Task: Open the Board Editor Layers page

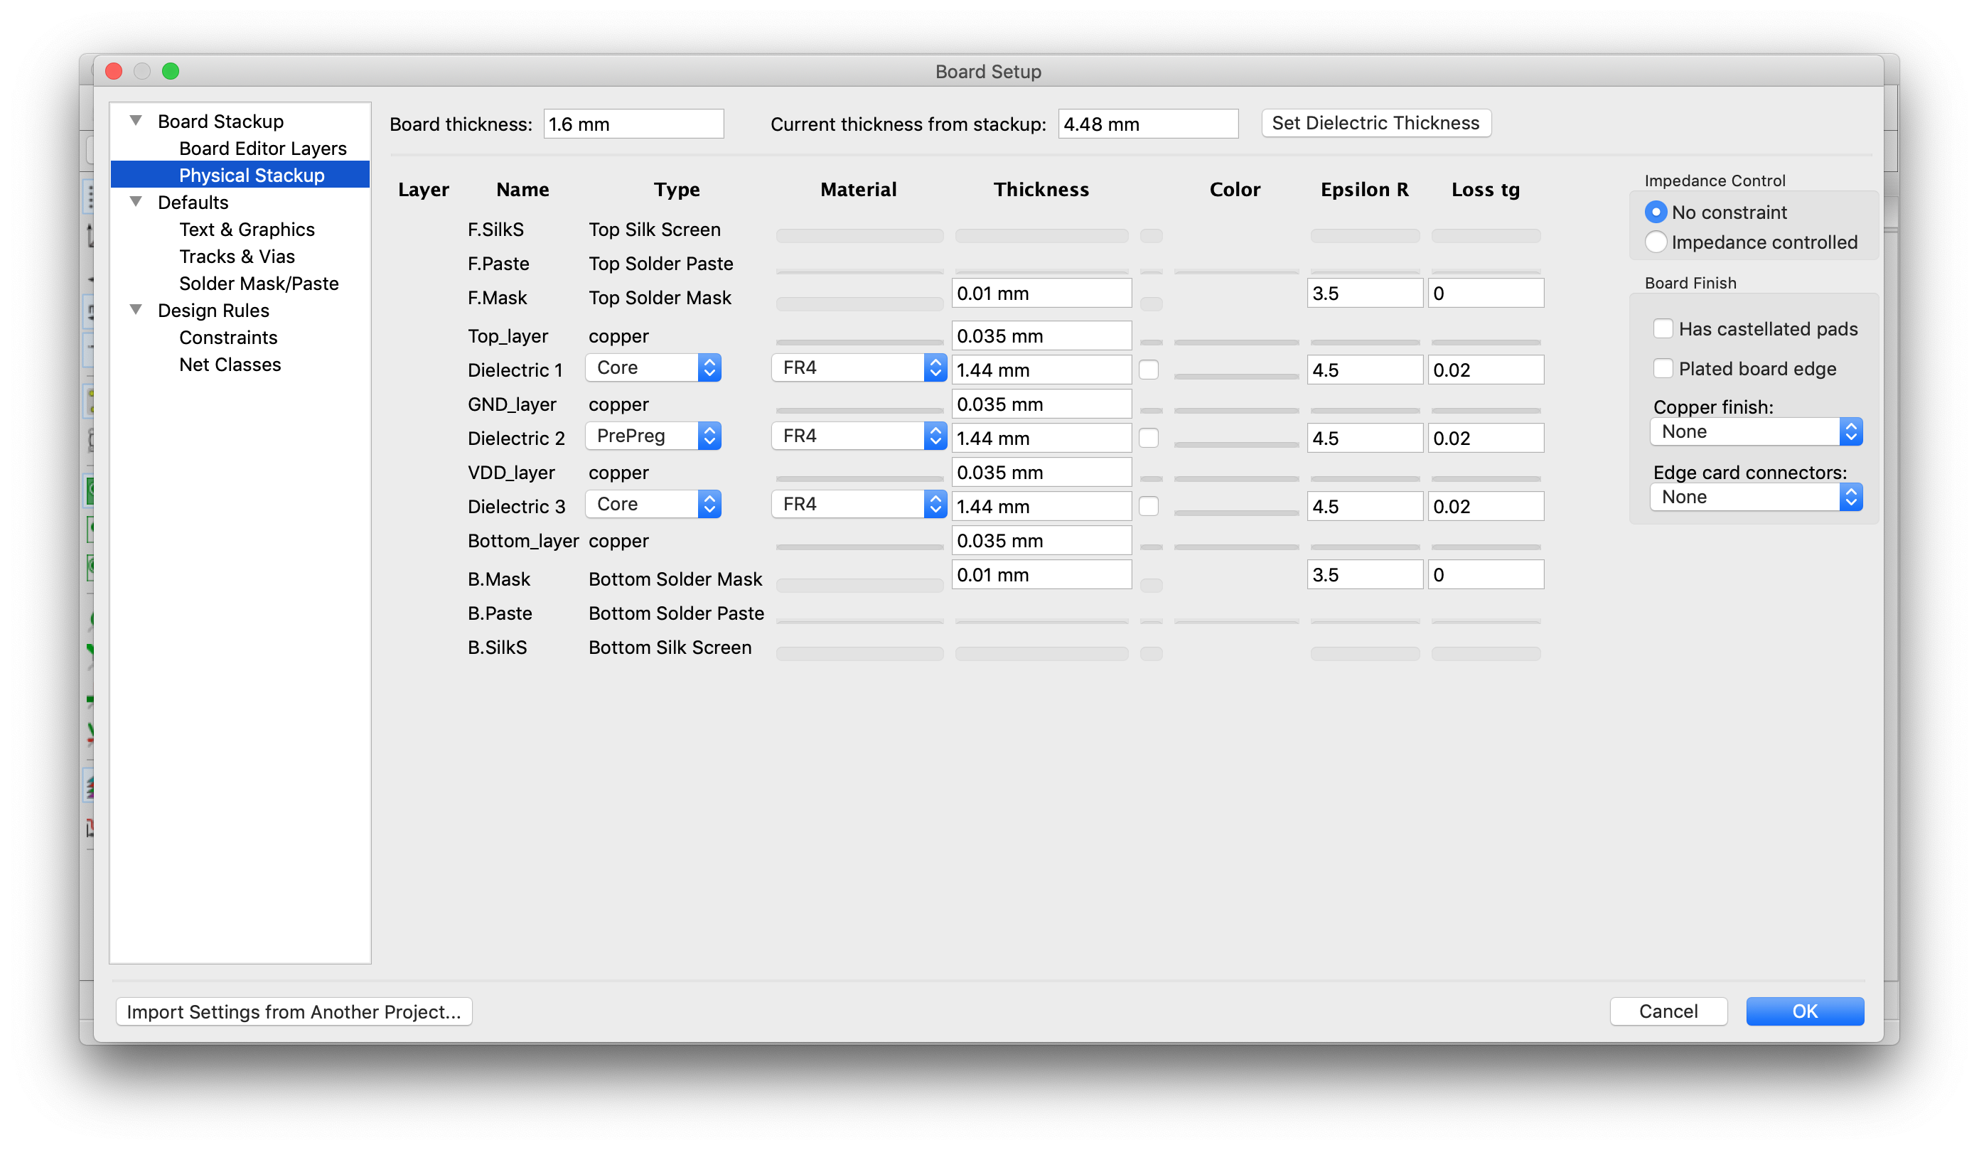Action: tap(262, 149)
